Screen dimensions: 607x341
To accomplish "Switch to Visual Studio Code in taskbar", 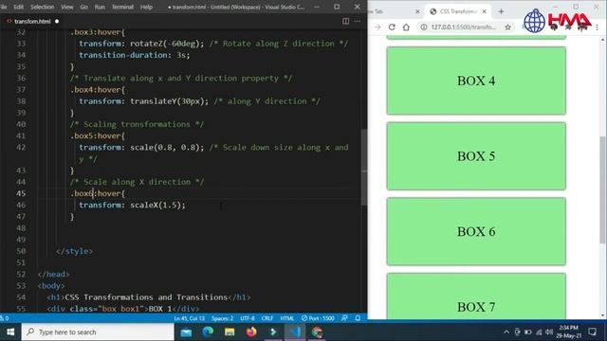I will pyautogui.click(x=295, y=332).
